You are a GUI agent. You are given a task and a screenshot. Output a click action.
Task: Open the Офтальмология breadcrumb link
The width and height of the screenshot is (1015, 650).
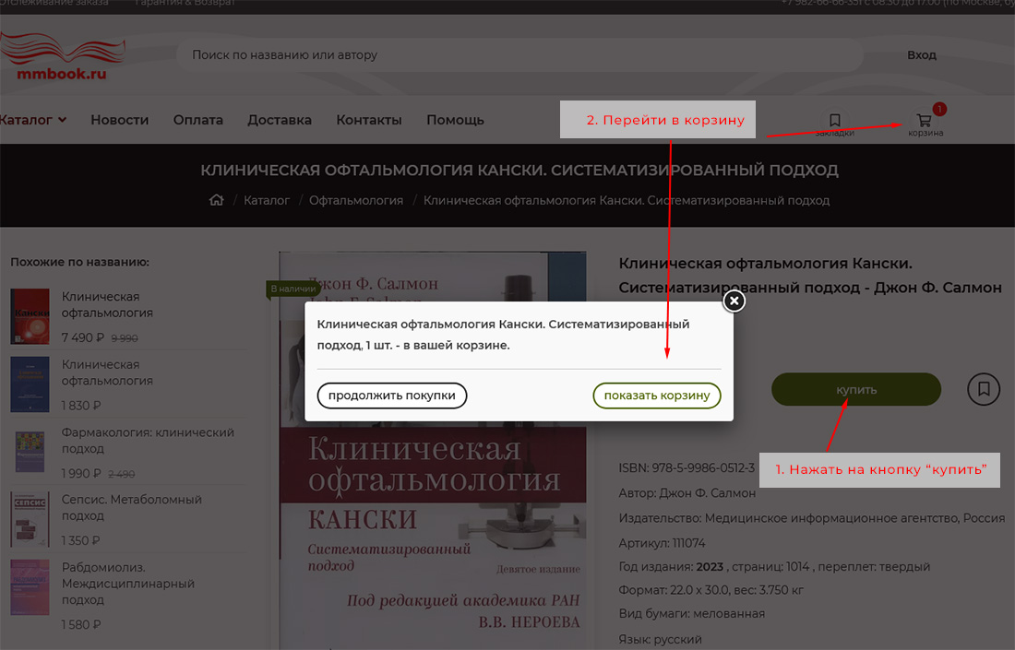coord(355,200)
